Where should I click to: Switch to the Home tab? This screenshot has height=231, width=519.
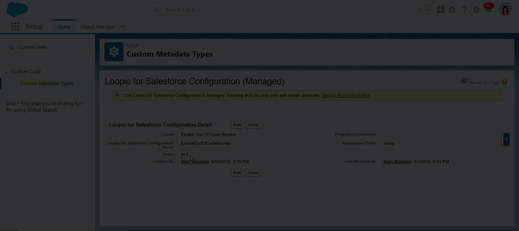[x=64, y=27]
